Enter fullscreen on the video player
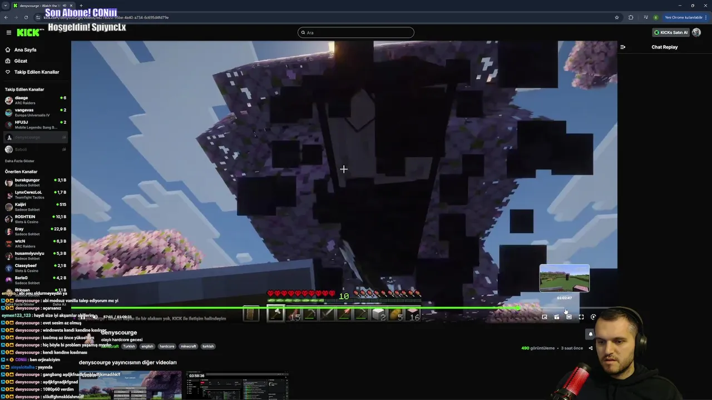Viewport: 712px width, 400px height. (581, 317)
